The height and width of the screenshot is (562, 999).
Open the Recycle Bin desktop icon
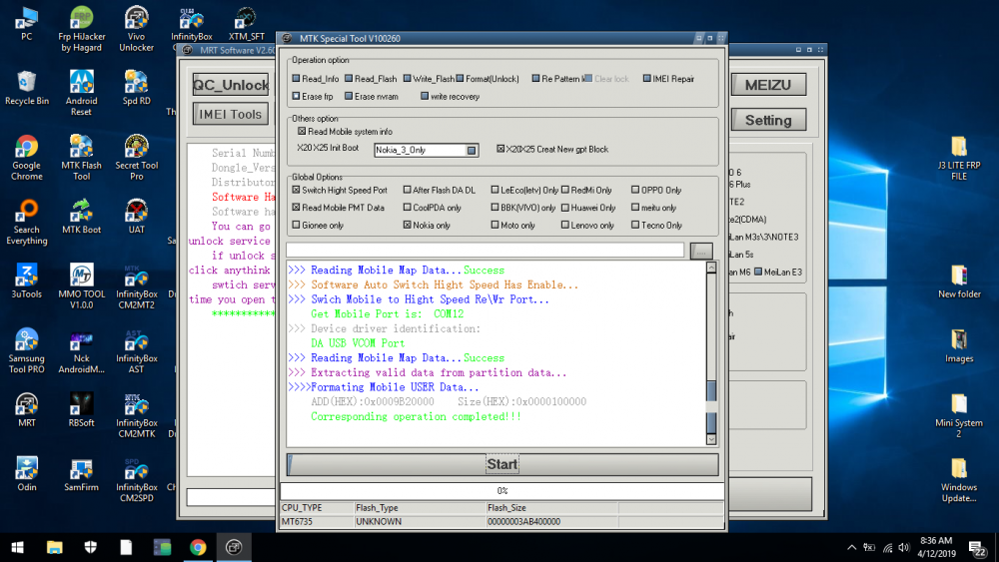[x=27, y=88]
